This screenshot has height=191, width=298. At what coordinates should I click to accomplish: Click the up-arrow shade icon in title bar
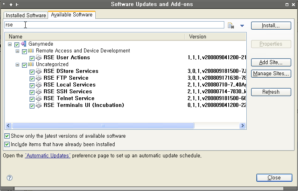(11, 4)
